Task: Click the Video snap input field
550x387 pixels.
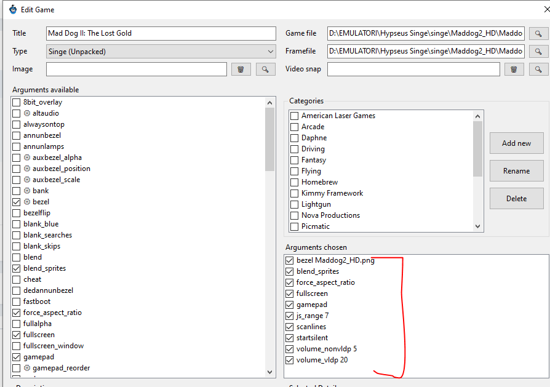Action: tap(413, 69)
